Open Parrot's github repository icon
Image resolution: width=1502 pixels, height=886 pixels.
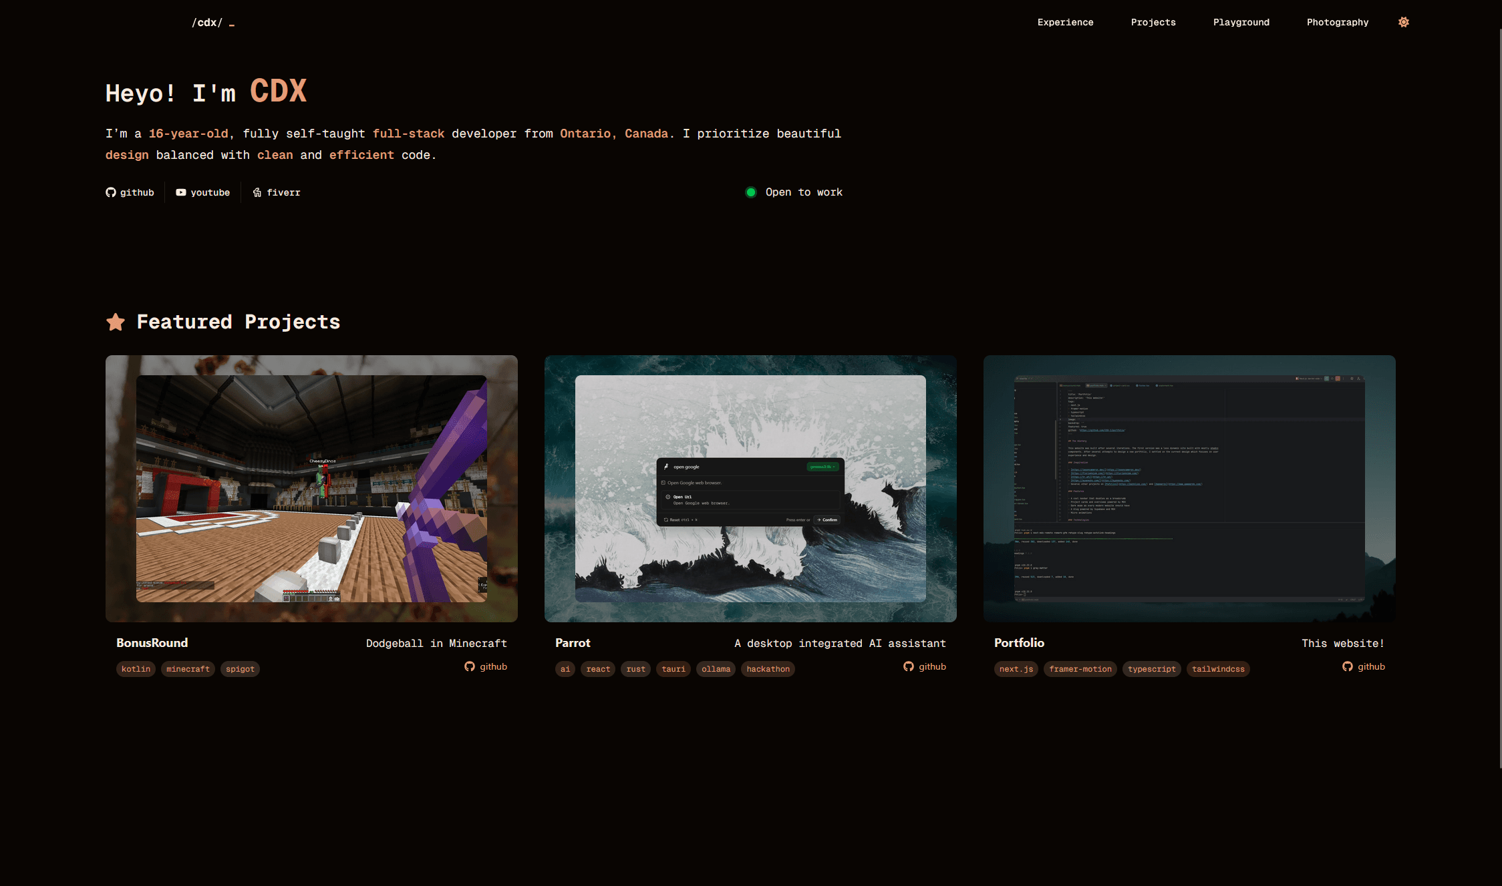tap(909, 666)
